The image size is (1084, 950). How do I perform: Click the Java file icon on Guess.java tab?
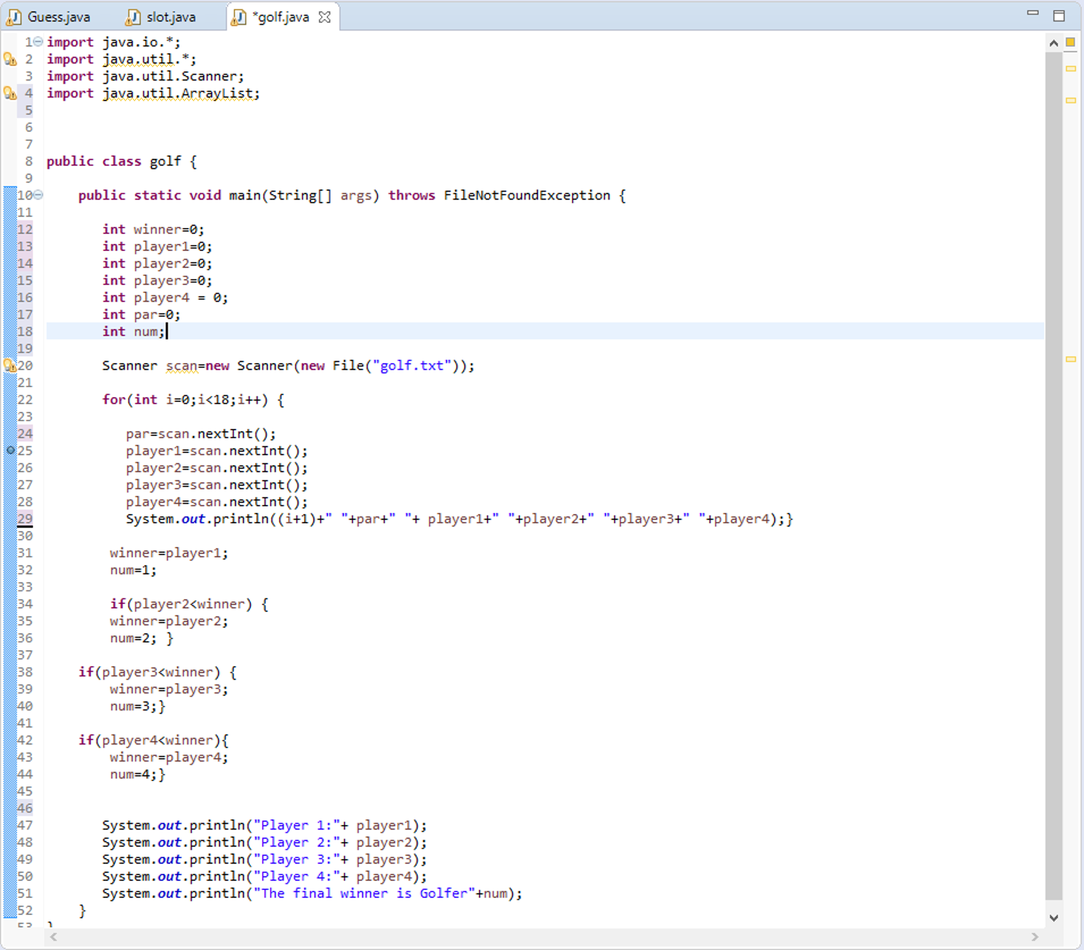tap(15, 16)
